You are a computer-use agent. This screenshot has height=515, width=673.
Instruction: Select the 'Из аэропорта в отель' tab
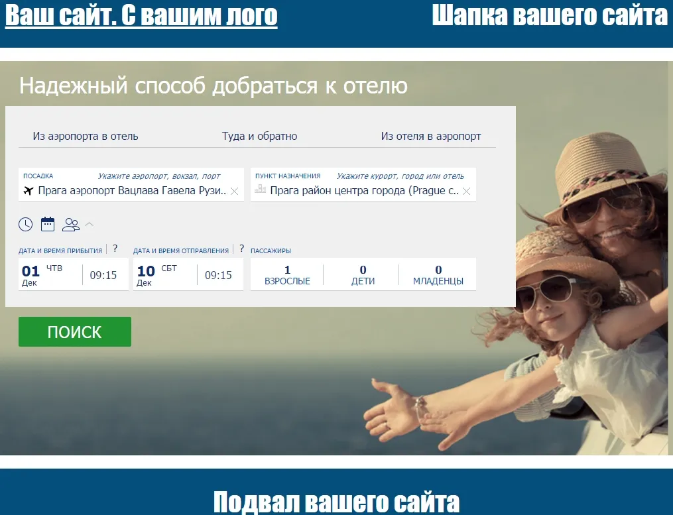[x=86, y=137]
